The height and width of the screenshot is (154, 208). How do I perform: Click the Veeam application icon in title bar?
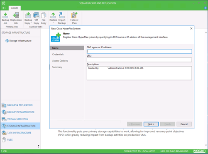(x=3, y=3)
